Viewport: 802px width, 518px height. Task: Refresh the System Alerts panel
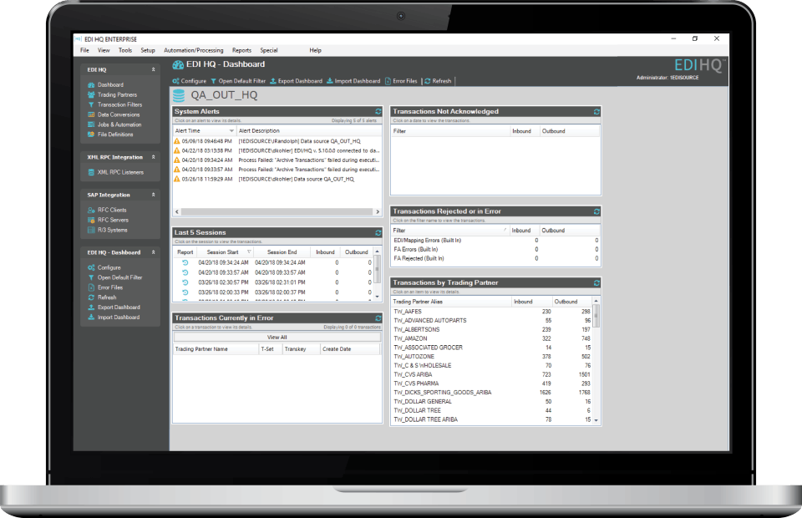point(378,111)
